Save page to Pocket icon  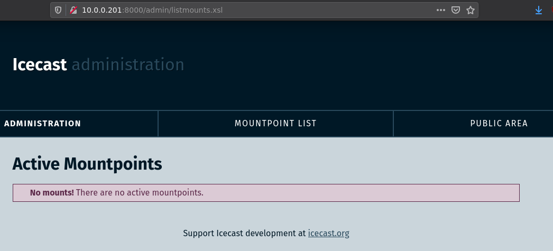click(456, 10)
